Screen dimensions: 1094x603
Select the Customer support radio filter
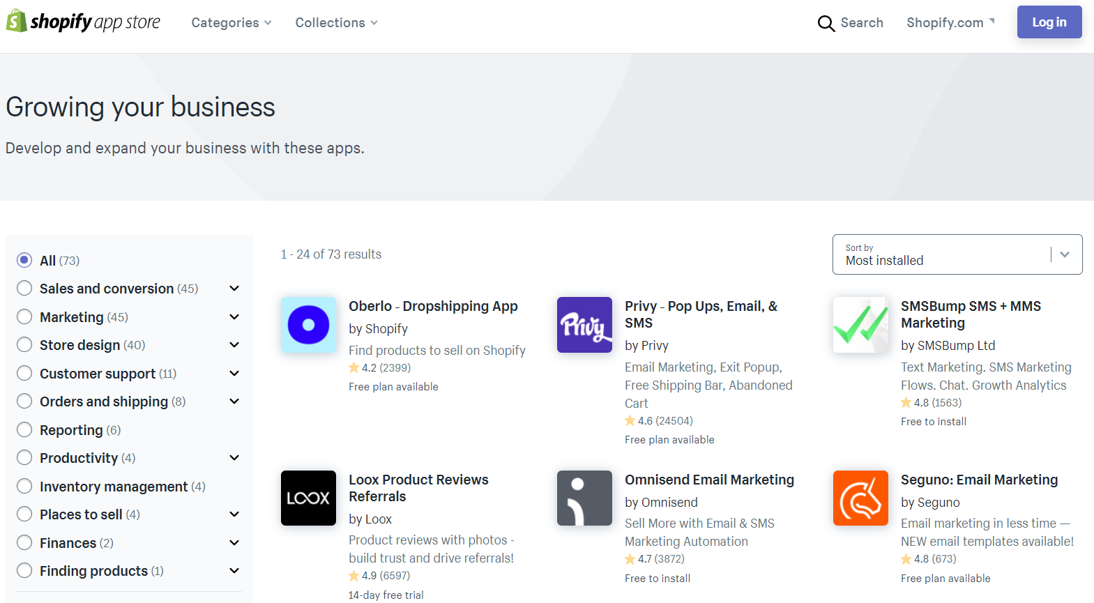[24, 374]
